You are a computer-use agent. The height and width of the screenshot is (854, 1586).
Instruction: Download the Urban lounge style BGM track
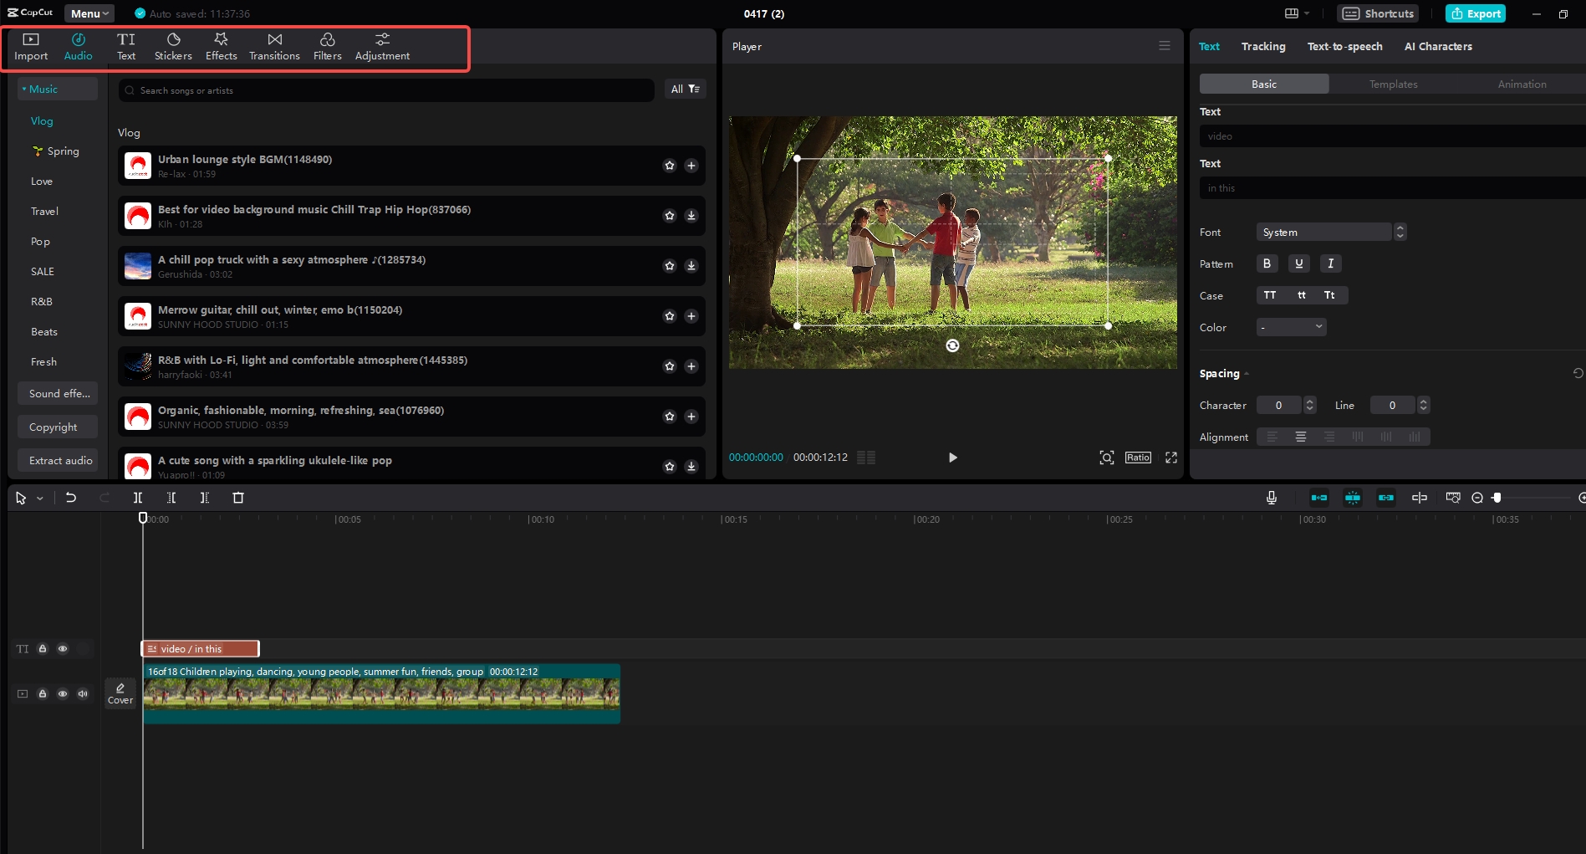(691, 166)
